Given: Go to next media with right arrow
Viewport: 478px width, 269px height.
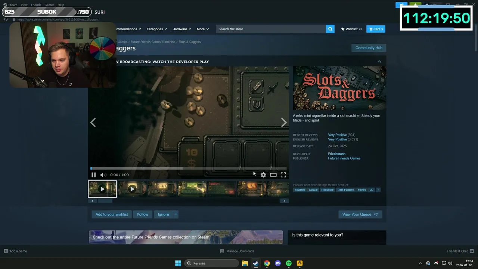Looking at the screenshot, I should point(284,123).
